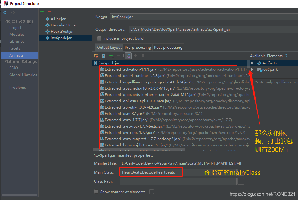Toggle sort elements by names and types

[128, 56]
